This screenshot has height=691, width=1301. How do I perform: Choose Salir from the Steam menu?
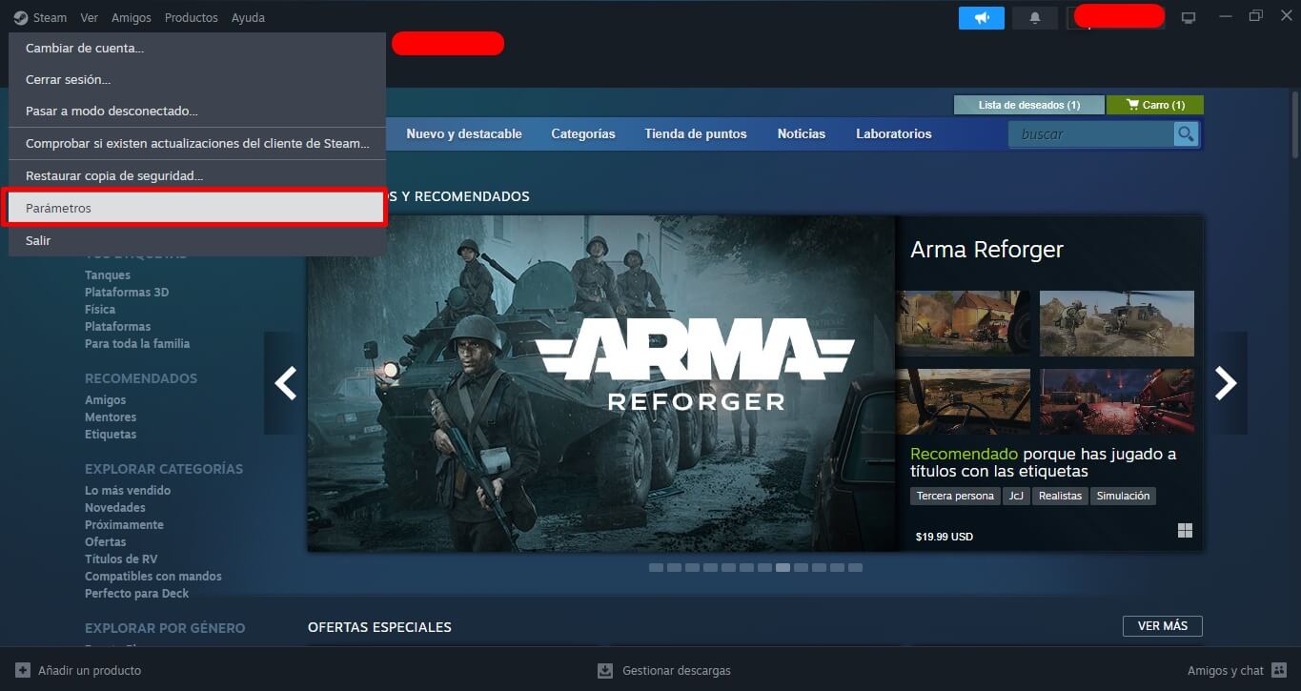click(197, 240)
